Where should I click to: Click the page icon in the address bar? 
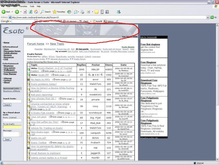pyautogui.click(x=10, y=17)
